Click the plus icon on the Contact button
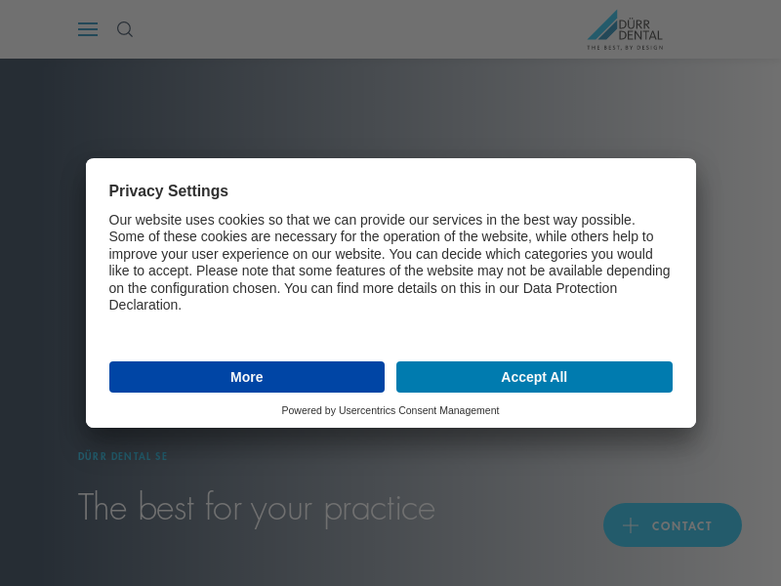Image resolution: width=781 pixels, height=586 pixels. click(x=630, y=525)
